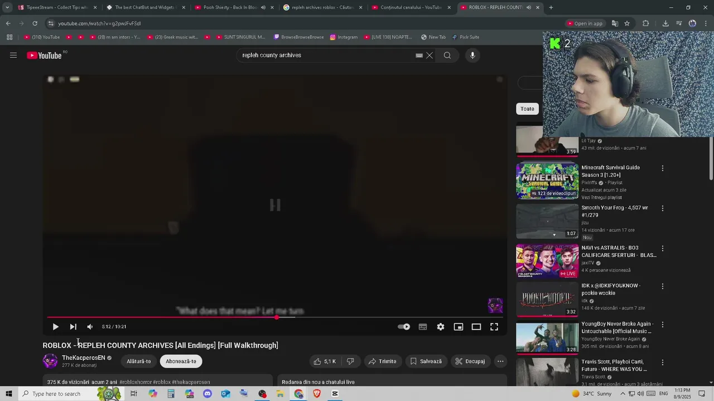Switch to repleh archives roblox search tab
This screenshot has width=714, height=401.
[322, 7]
